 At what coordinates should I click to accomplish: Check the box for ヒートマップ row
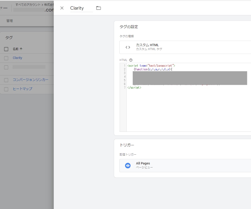tap(6, 89)
